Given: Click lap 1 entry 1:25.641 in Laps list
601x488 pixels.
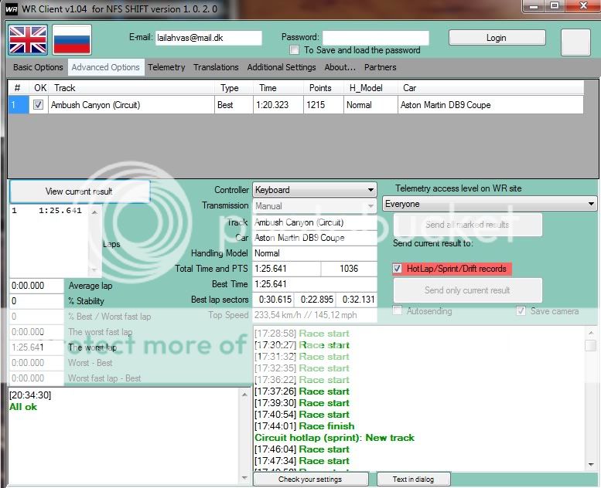Looking at the screenshot, I should click(47, 211).
